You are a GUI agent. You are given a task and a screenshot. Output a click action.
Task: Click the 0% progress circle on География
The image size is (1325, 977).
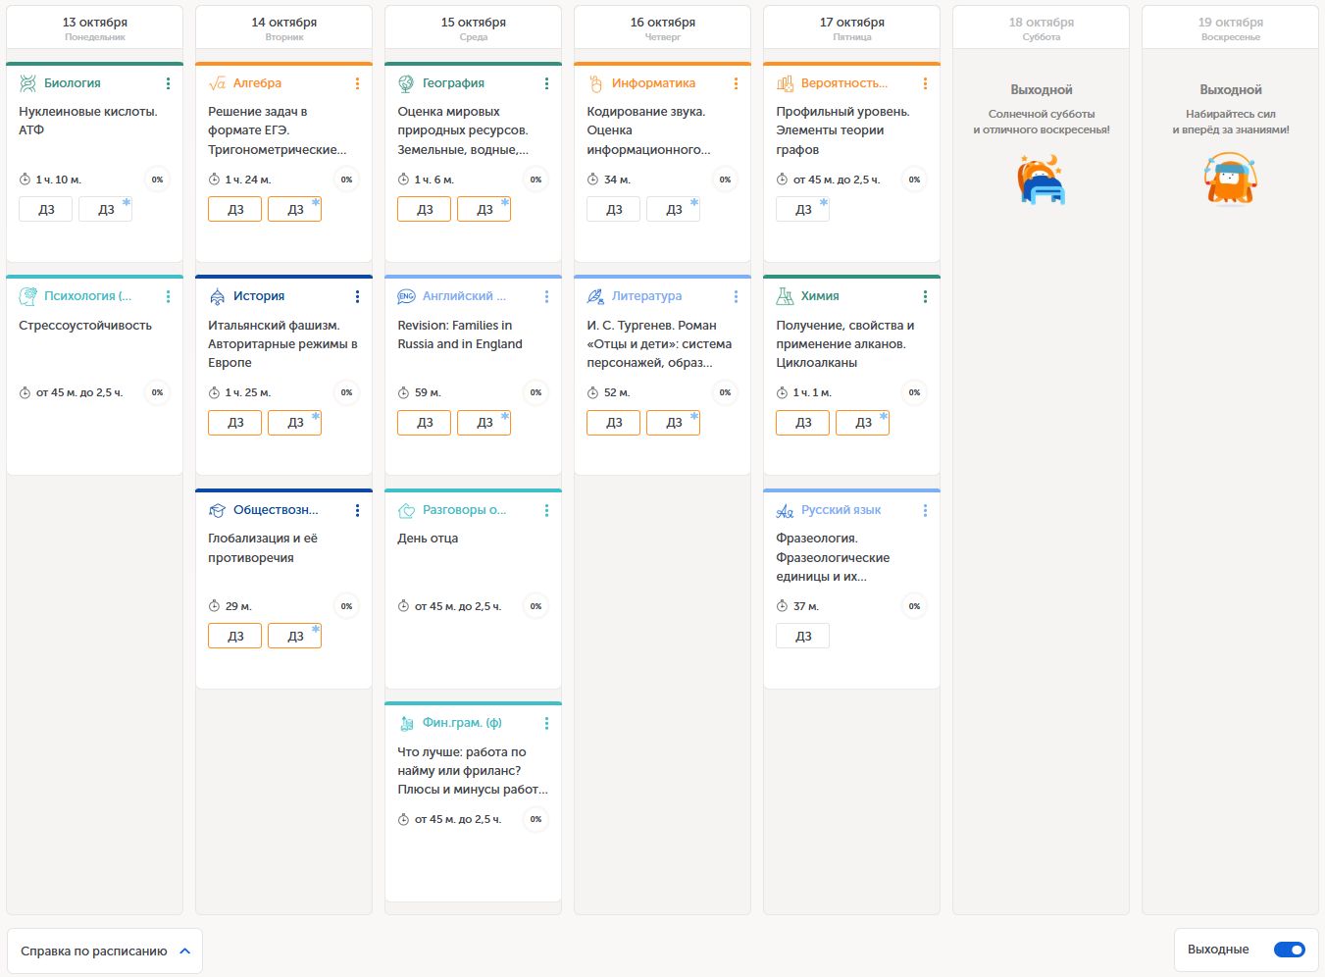tap(535, 180)
